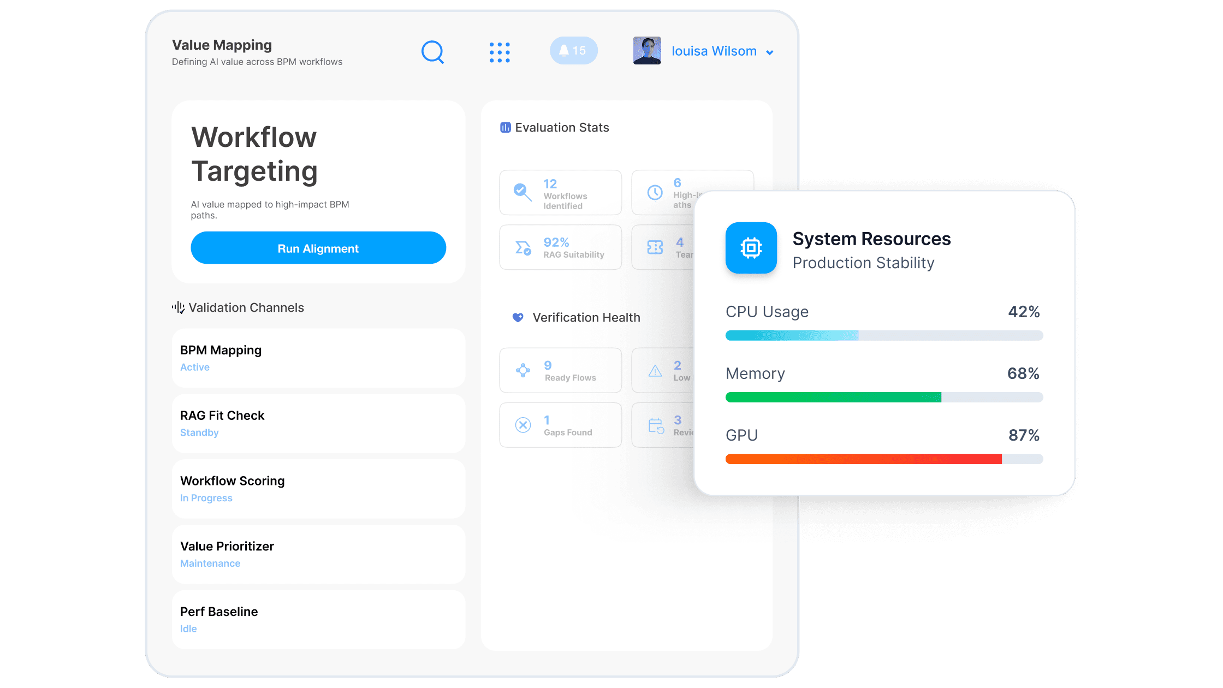This screenshot has width=1223, height=688.
Task: Expand the user dropdown chevron
Action: (x=770, y=52)
